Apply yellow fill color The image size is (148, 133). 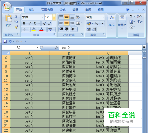coord(33,29)
